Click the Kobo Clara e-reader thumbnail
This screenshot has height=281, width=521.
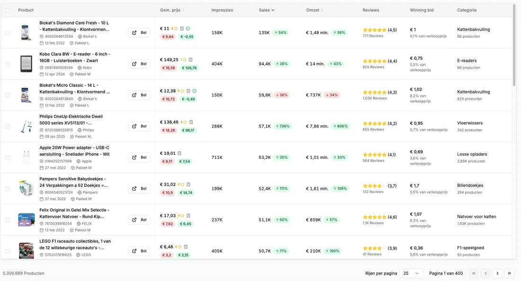pos(26,64)
